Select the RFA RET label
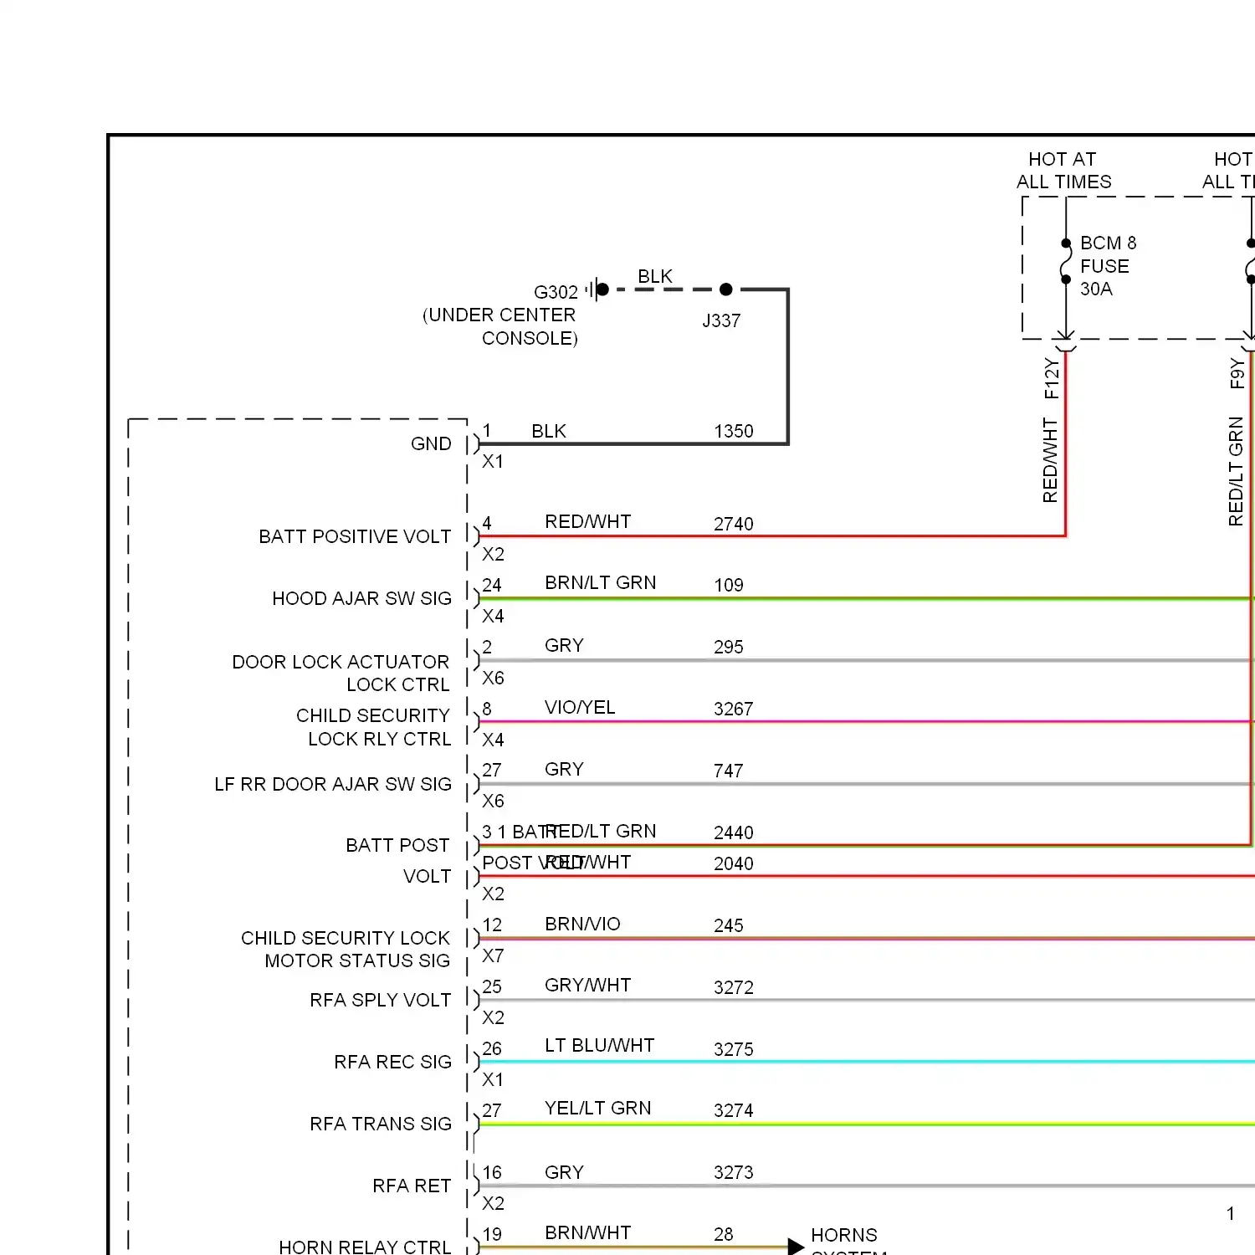Screen dimensions: 1255x1255 pyautogui.click(x=412, y=1186)
